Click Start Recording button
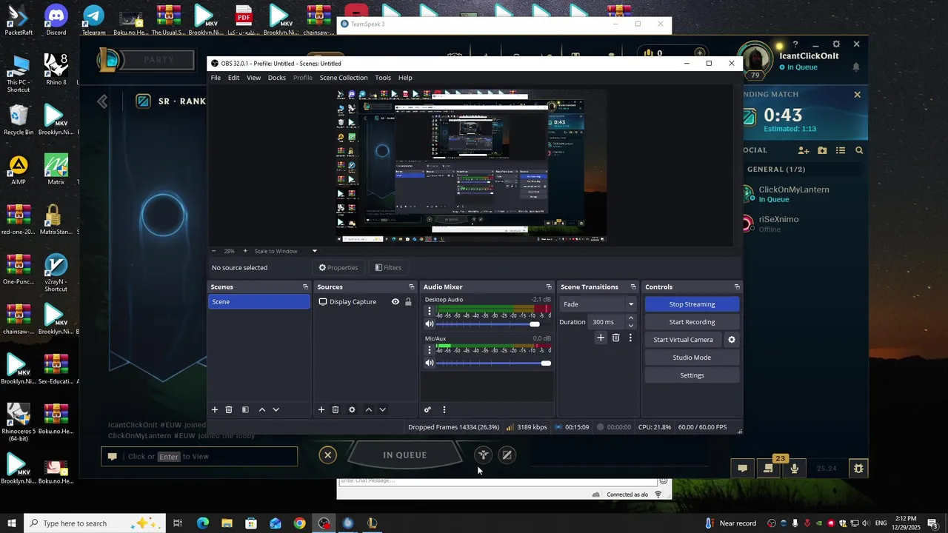Viewport: 948px width, 533px height. 692,322
